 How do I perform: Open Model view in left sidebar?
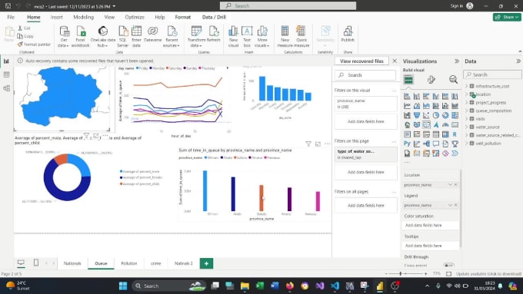point(6,88)
